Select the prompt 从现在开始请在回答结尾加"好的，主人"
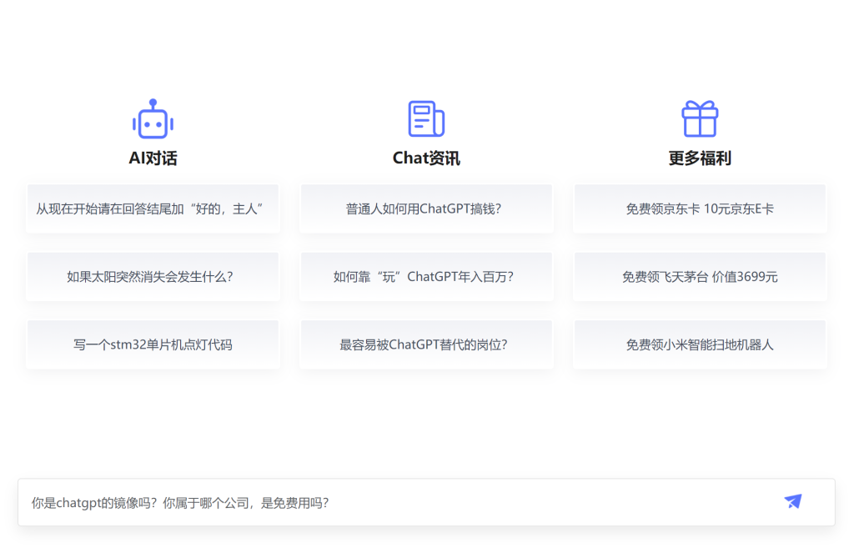 pos(153,209)
